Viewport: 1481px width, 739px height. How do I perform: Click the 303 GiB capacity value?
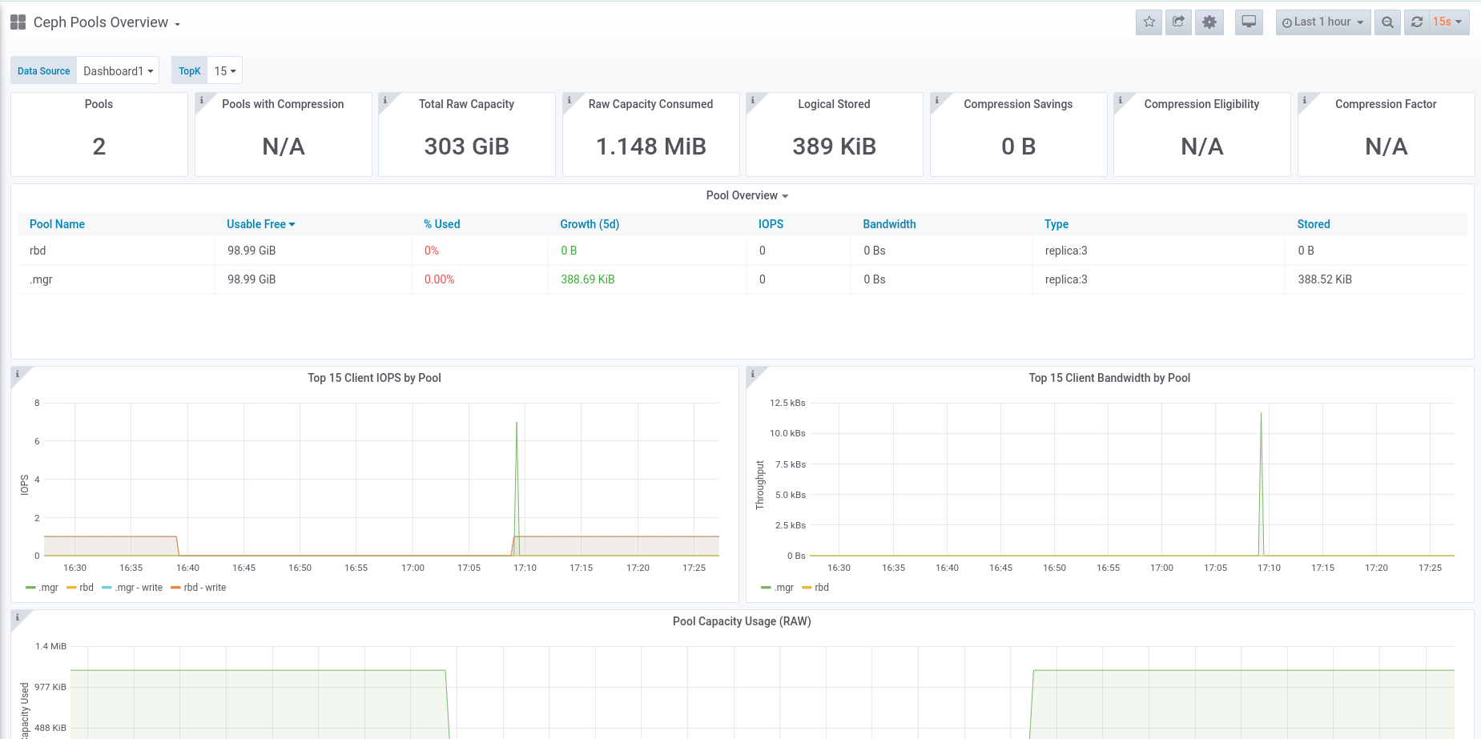467,147
